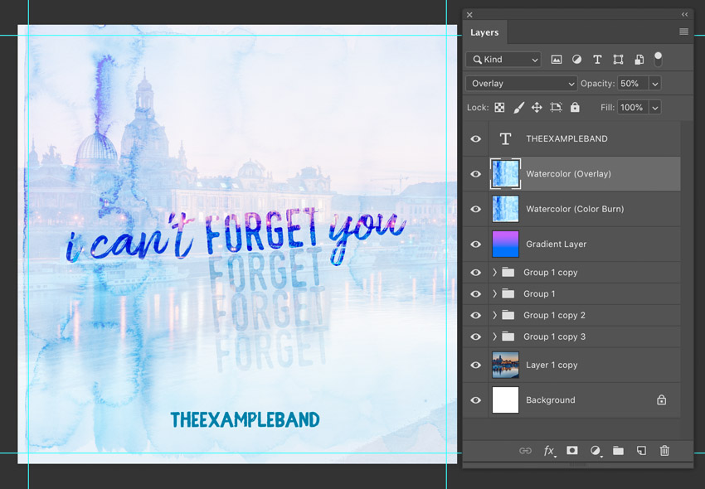Click the link layers icon
The height and width of the screenshot is (489, 705).
[525, 451]
